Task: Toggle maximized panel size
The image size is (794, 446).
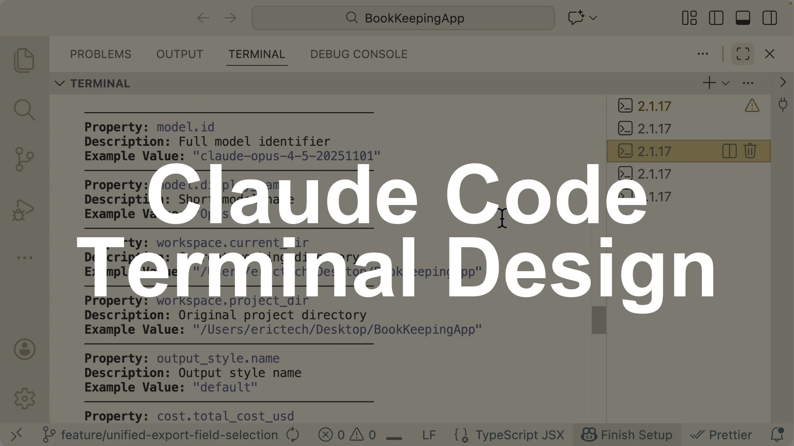Action: [x=743, y=54]
